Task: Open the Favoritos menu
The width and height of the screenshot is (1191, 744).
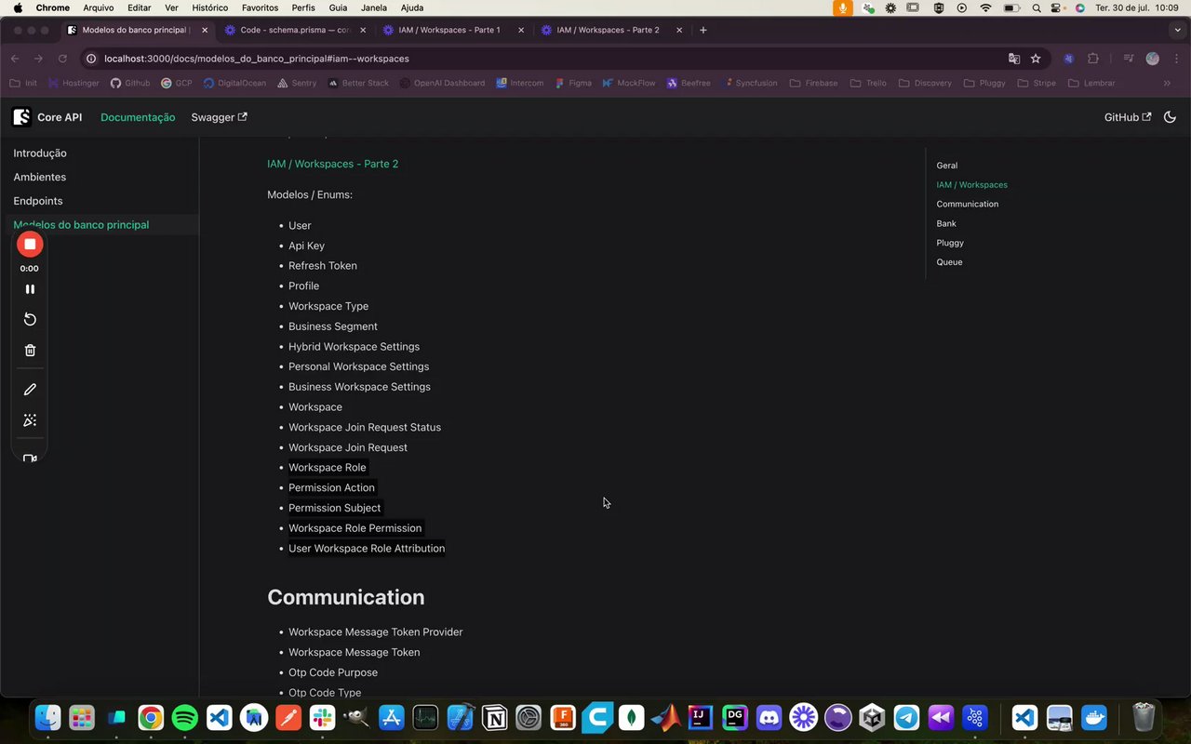Action: click(260, 7)
